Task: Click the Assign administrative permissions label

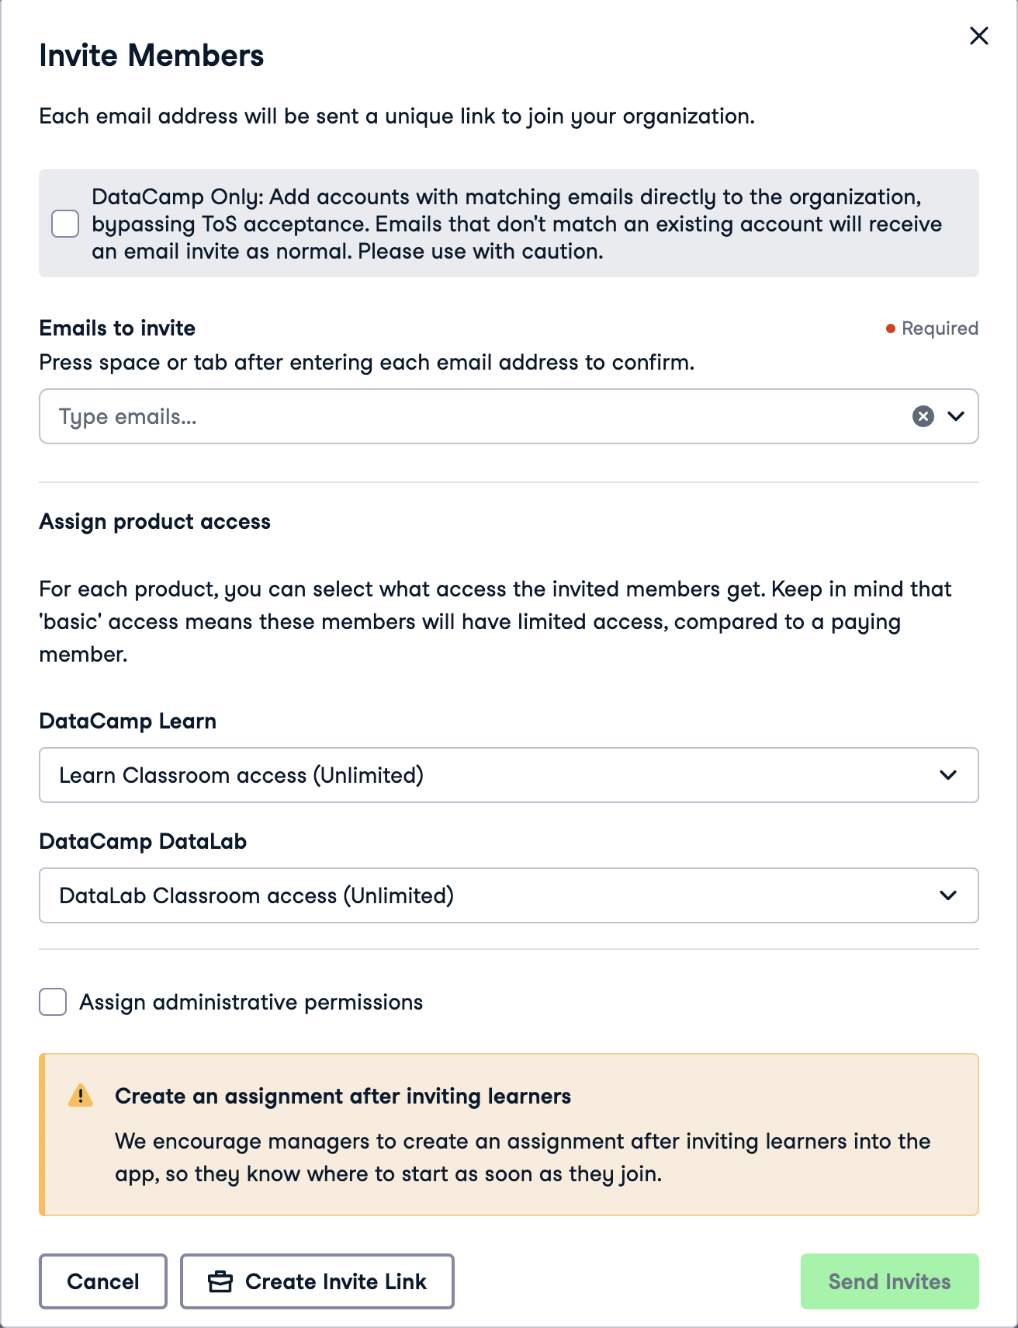Action: 251,1003
